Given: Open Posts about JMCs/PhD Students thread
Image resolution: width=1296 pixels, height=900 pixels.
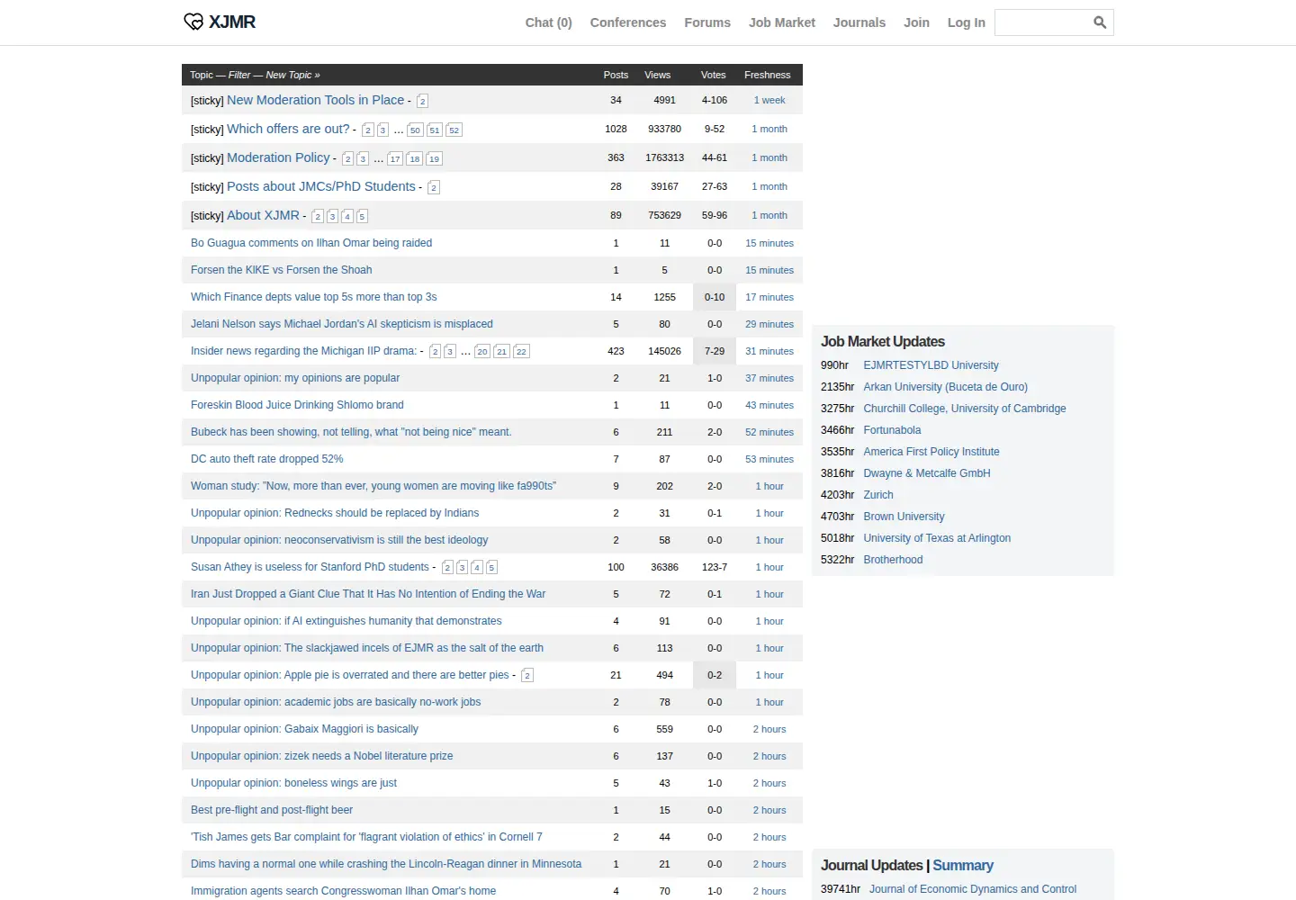Looking at the screenshot, I should 321,186.
